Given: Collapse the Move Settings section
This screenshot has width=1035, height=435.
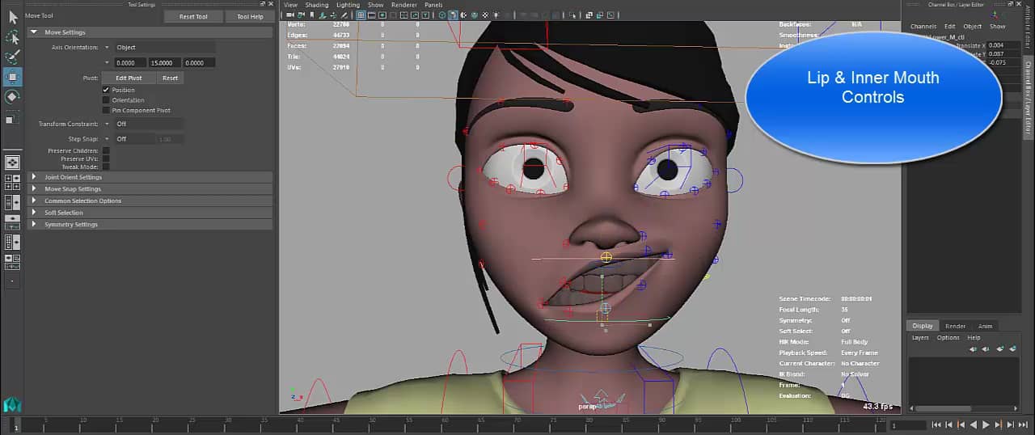Looking at the screenshot, I should coord(150,32).
